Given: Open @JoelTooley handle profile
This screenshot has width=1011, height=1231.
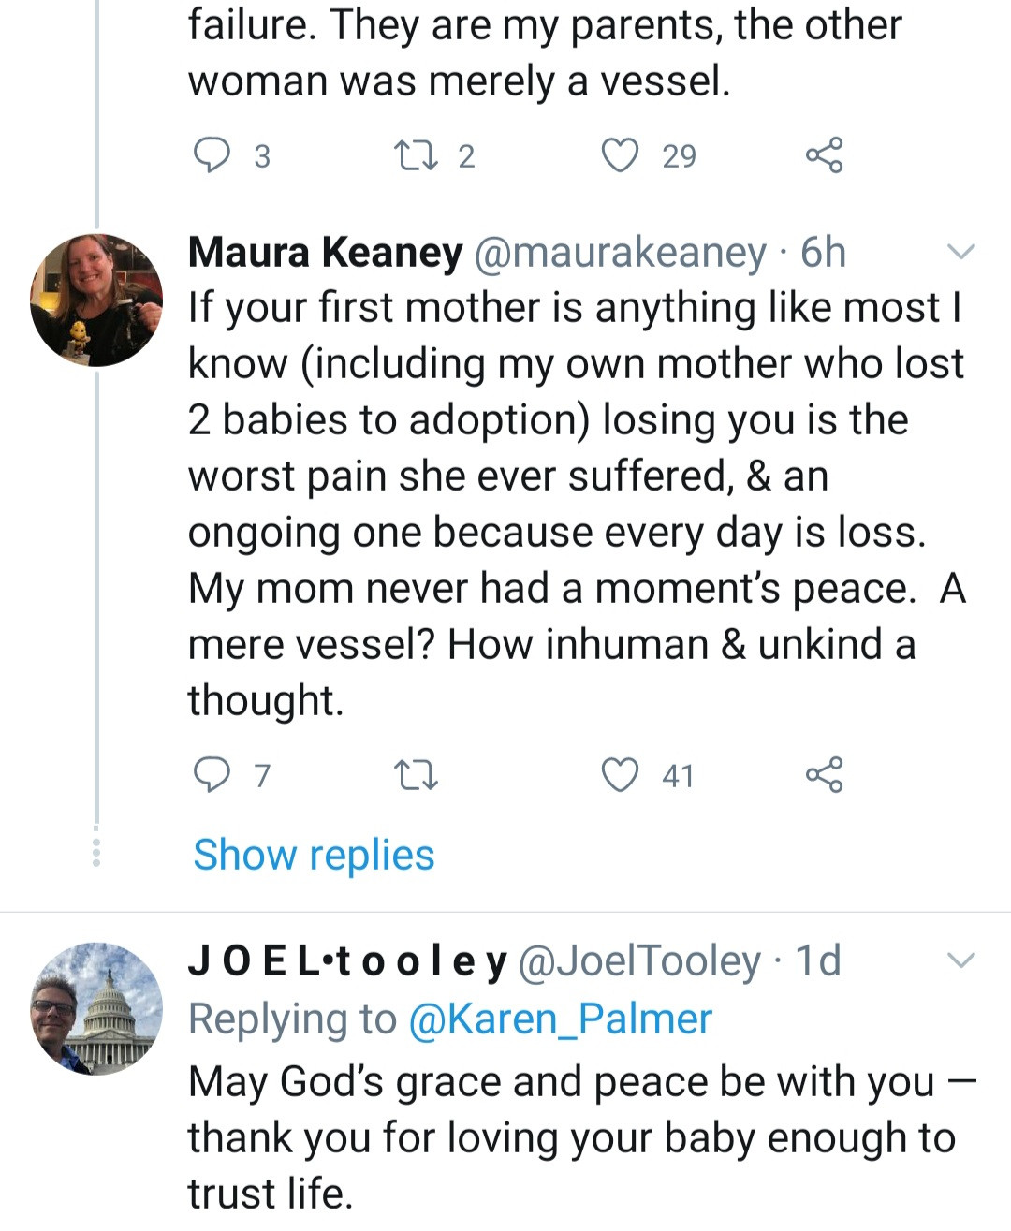Looking at the screenshot, I should pyautogui.click(x=638, y=961).
